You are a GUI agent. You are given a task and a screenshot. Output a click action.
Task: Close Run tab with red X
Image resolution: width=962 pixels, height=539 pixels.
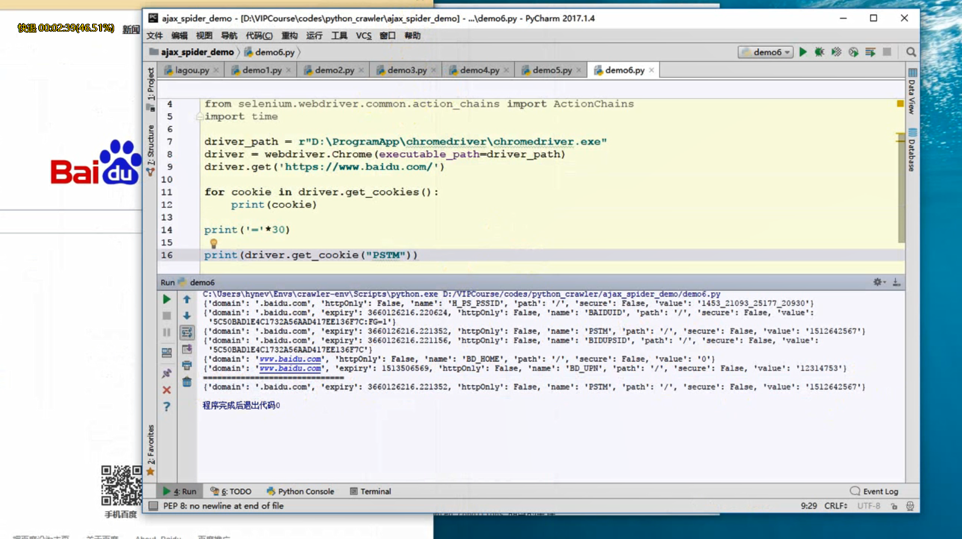[x=167, y=390]
